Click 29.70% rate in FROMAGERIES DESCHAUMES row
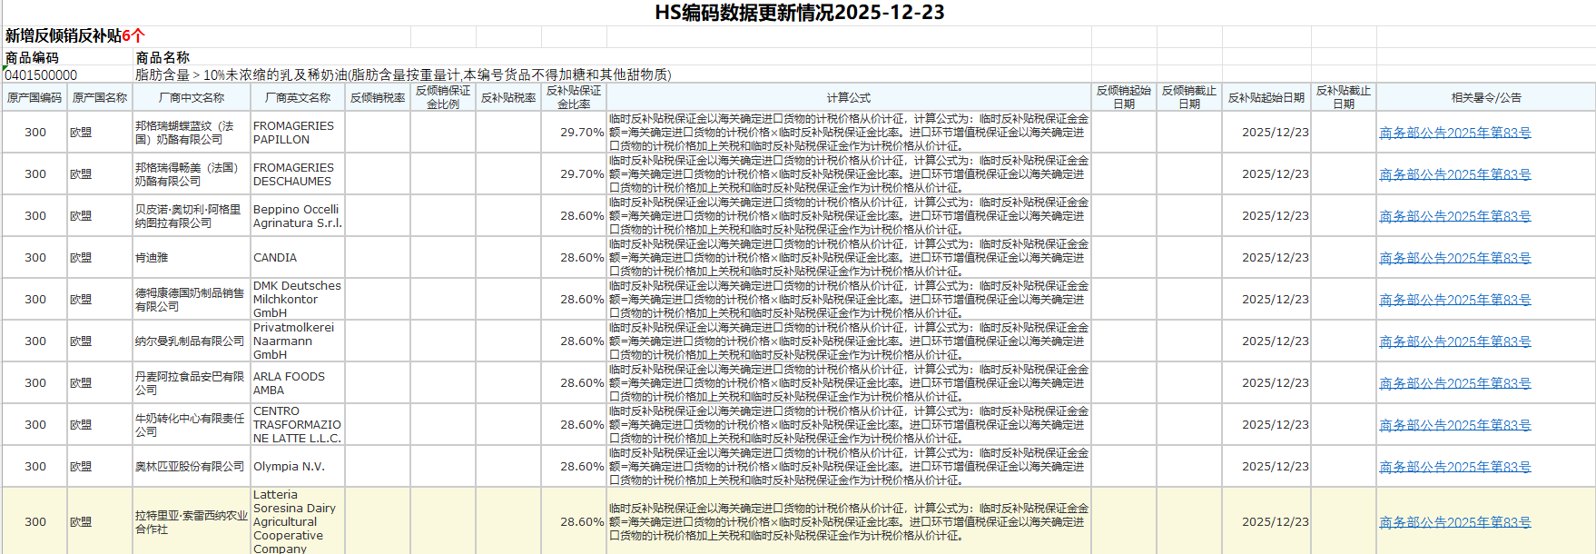1596x554 pixels. [x=582, y=174]
